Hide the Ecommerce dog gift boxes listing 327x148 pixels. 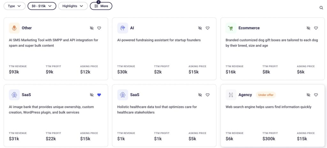pyautogui.click(x=308, y=28)
